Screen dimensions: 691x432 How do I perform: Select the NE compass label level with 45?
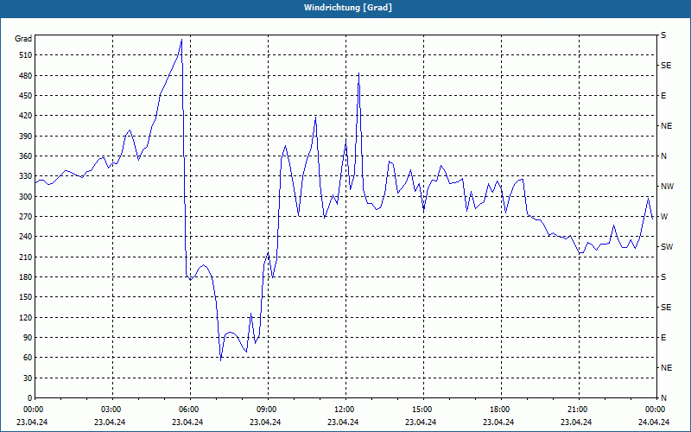666,368
